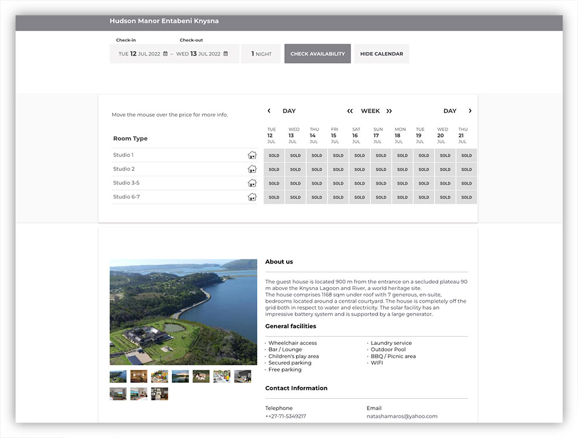Image resolution: width=578 pixels, height=438 pixels.
Task: Click the Hide Calendar button
Action: (x=381, y=54)
